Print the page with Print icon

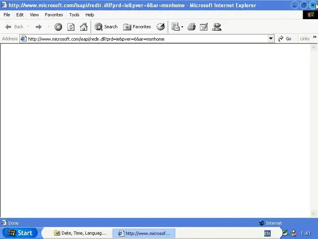click(x=192, y=27)
